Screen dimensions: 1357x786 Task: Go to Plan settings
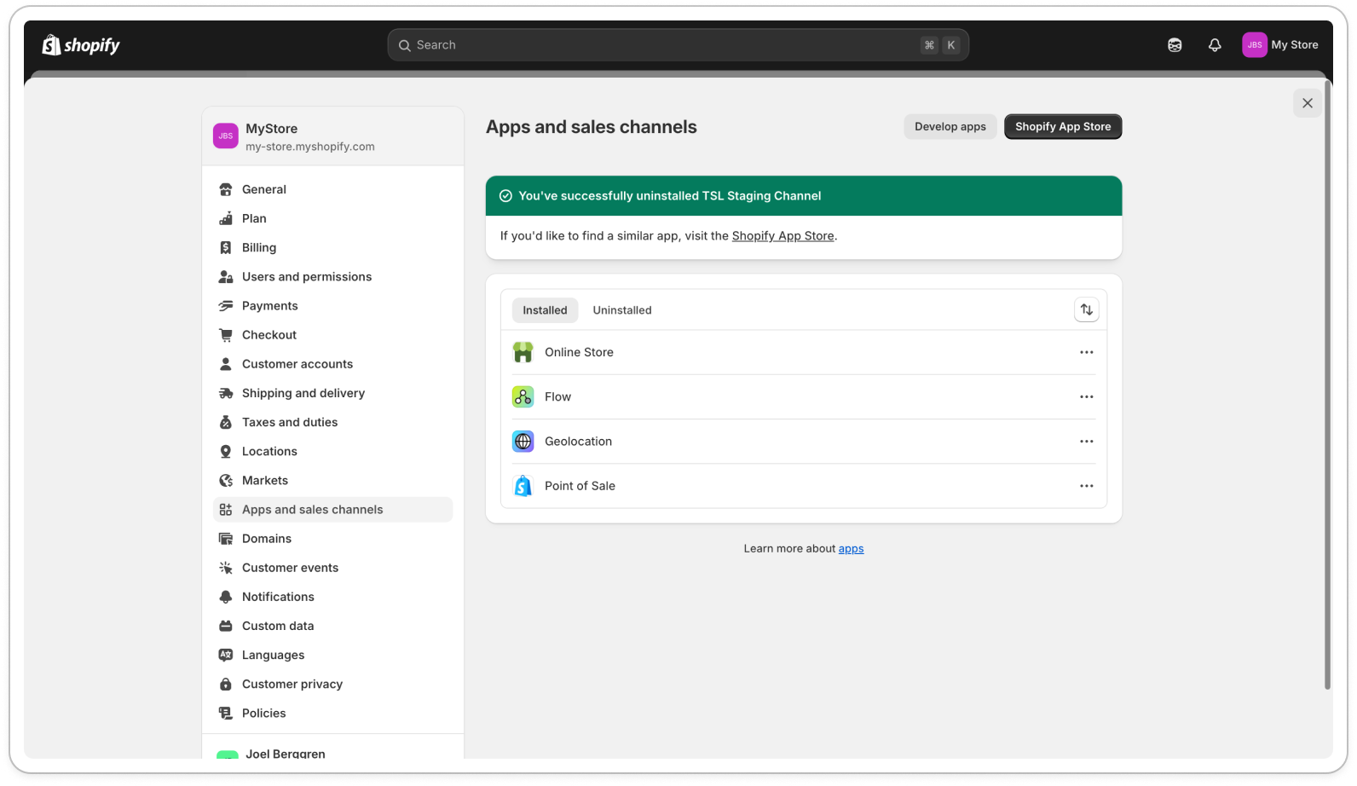(332, 218)
